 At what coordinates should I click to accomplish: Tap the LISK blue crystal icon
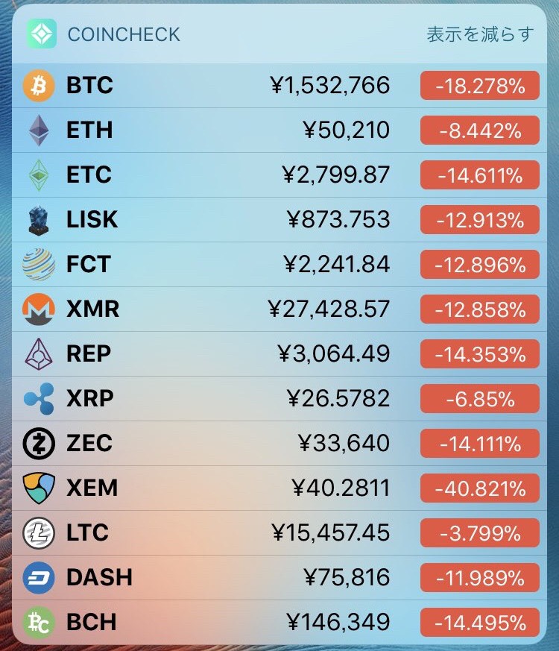coord(39,220)
